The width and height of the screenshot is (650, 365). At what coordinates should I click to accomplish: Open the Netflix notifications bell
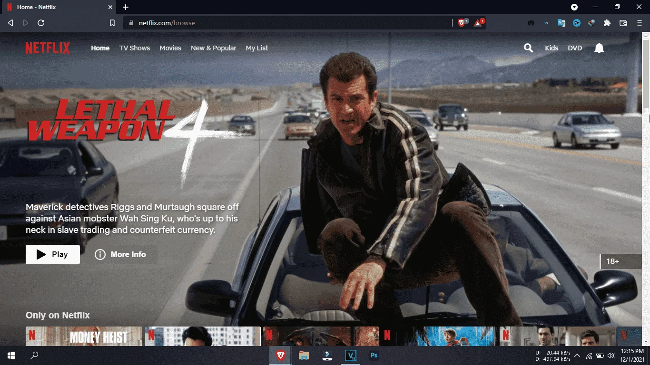599,48
